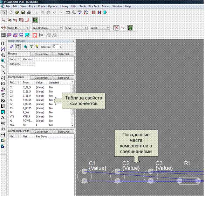Select the Place Line tool

pyautogui.click(x=3, y=67)
